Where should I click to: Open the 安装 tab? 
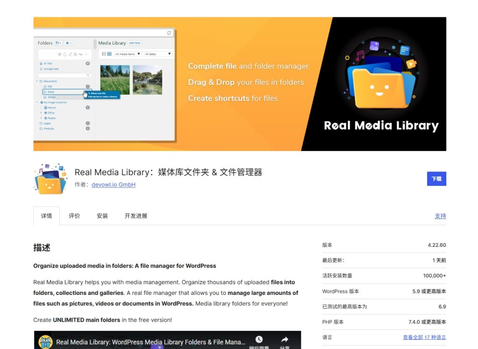102,216
